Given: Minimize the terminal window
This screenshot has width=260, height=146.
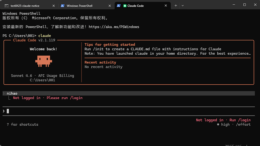Looking at the screenshot, I should pyautogui.click(x=234, y=5).
